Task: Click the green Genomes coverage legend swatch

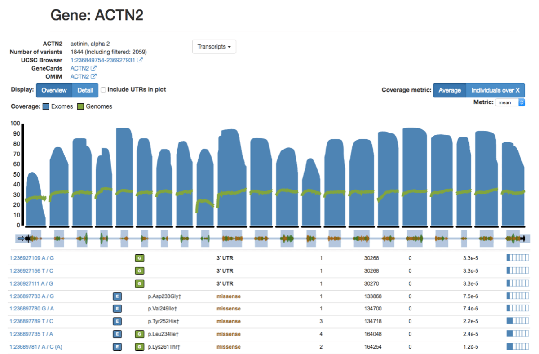Action: coord(81,106)
